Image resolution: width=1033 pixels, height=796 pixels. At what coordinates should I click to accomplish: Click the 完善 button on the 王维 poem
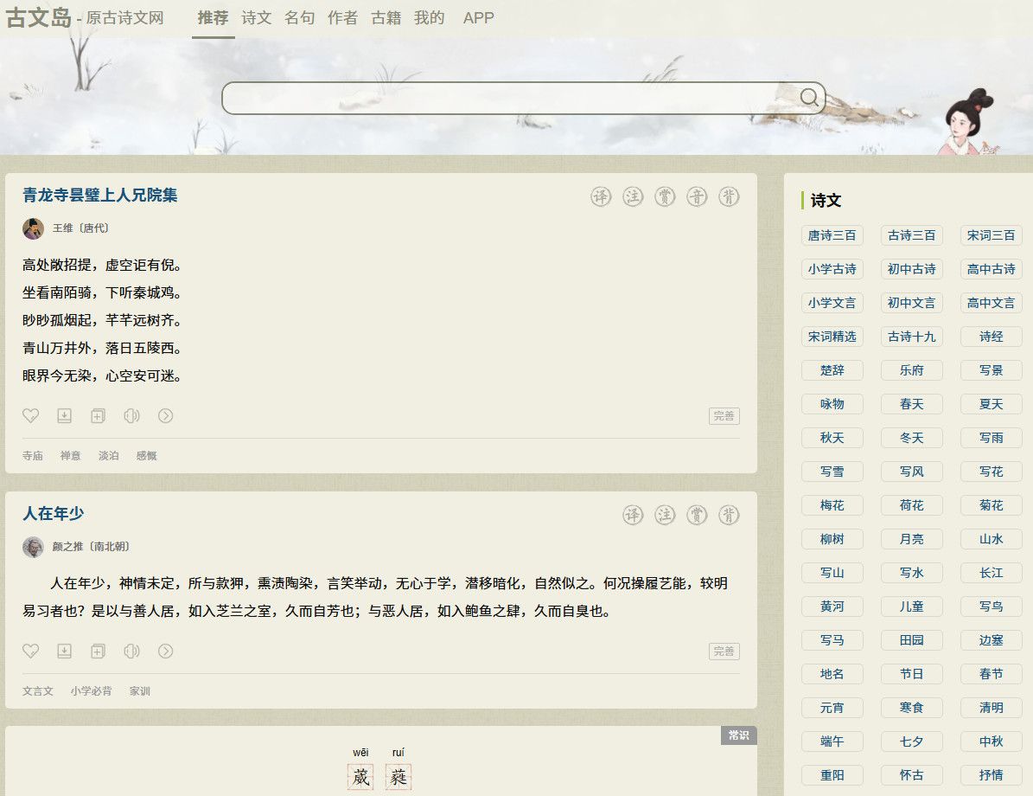click(724, 416)
